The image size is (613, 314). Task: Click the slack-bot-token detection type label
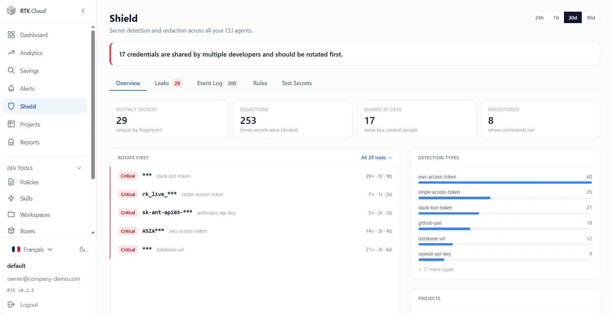435,208
